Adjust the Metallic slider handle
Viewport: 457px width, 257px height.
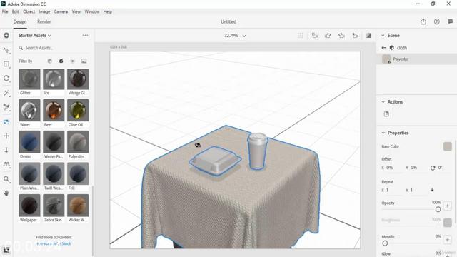tap(385, 243)
